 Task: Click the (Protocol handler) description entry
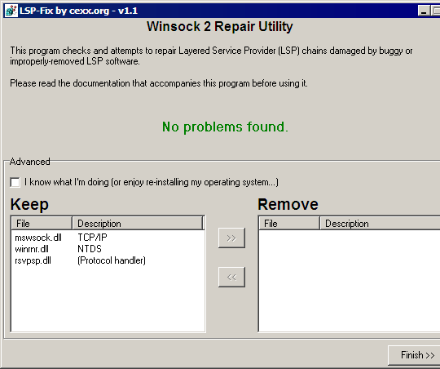click(112, 260)
